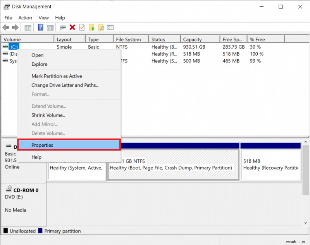Click the CD-ROM 0 drive icon
This screenshot has width=310, height=245.
click(9, 190)
